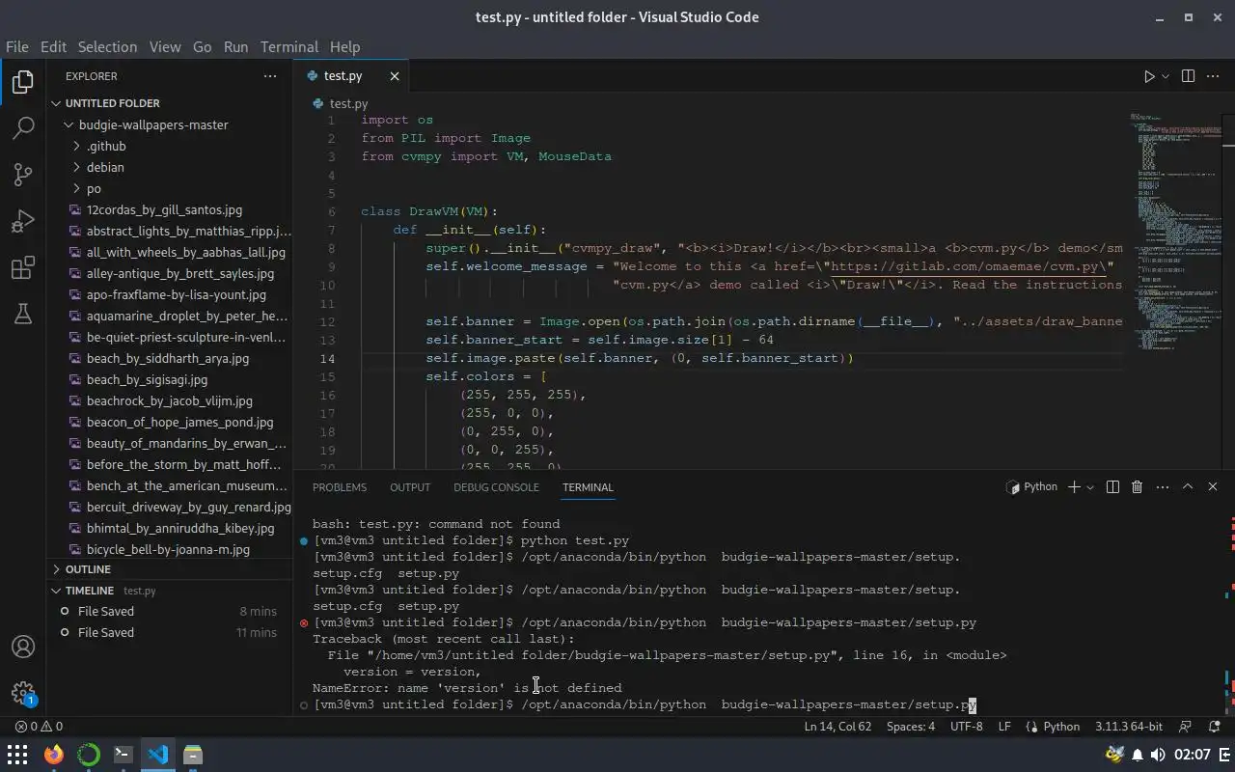Open the feedback icon in status bar

point(1186,727)
